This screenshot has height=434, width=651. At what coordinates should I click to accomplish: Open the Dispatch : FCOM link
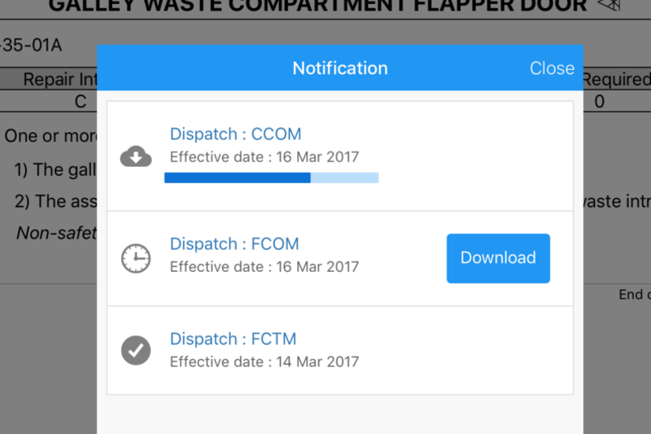pos(234,243)
